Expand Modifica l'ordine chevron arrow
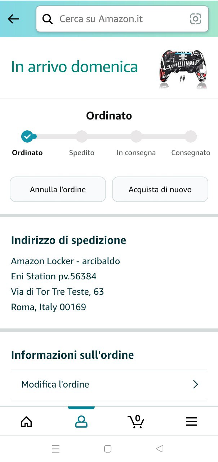This screenshot has height=462, width=218. (x=196, y=384)
